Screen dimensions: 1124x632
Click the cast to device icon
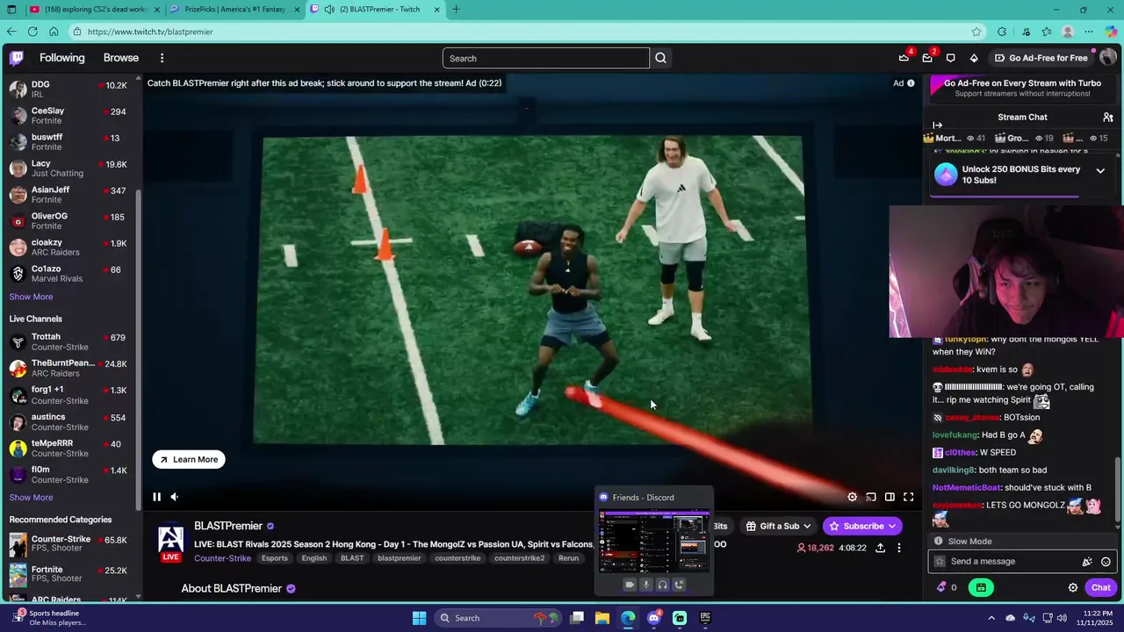(871, 497)
